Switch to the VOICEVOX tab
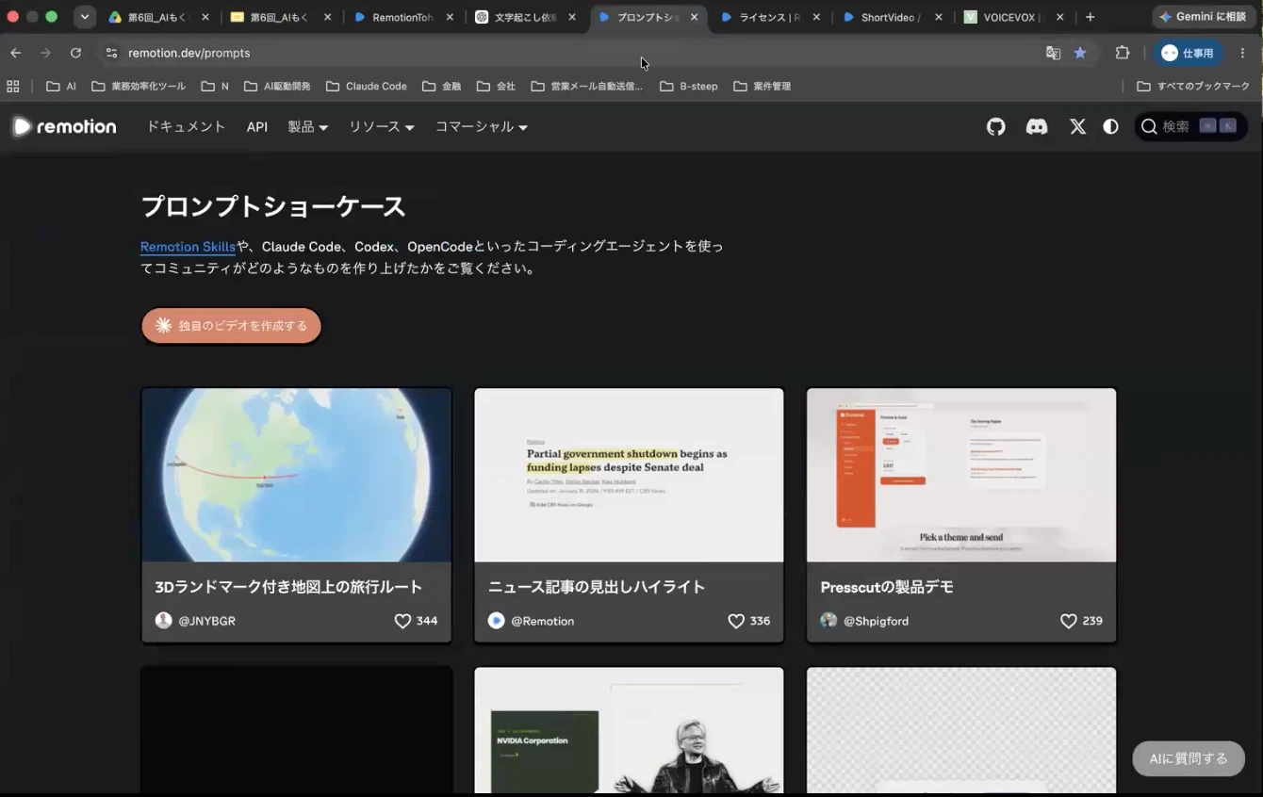This screenshot has width=1263, height=797. click(1014, 17)
